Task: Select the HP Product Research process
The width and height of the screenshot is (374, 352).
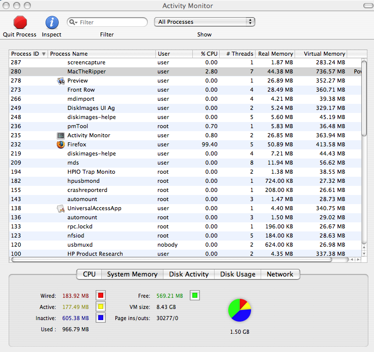Action: (185, 253)
